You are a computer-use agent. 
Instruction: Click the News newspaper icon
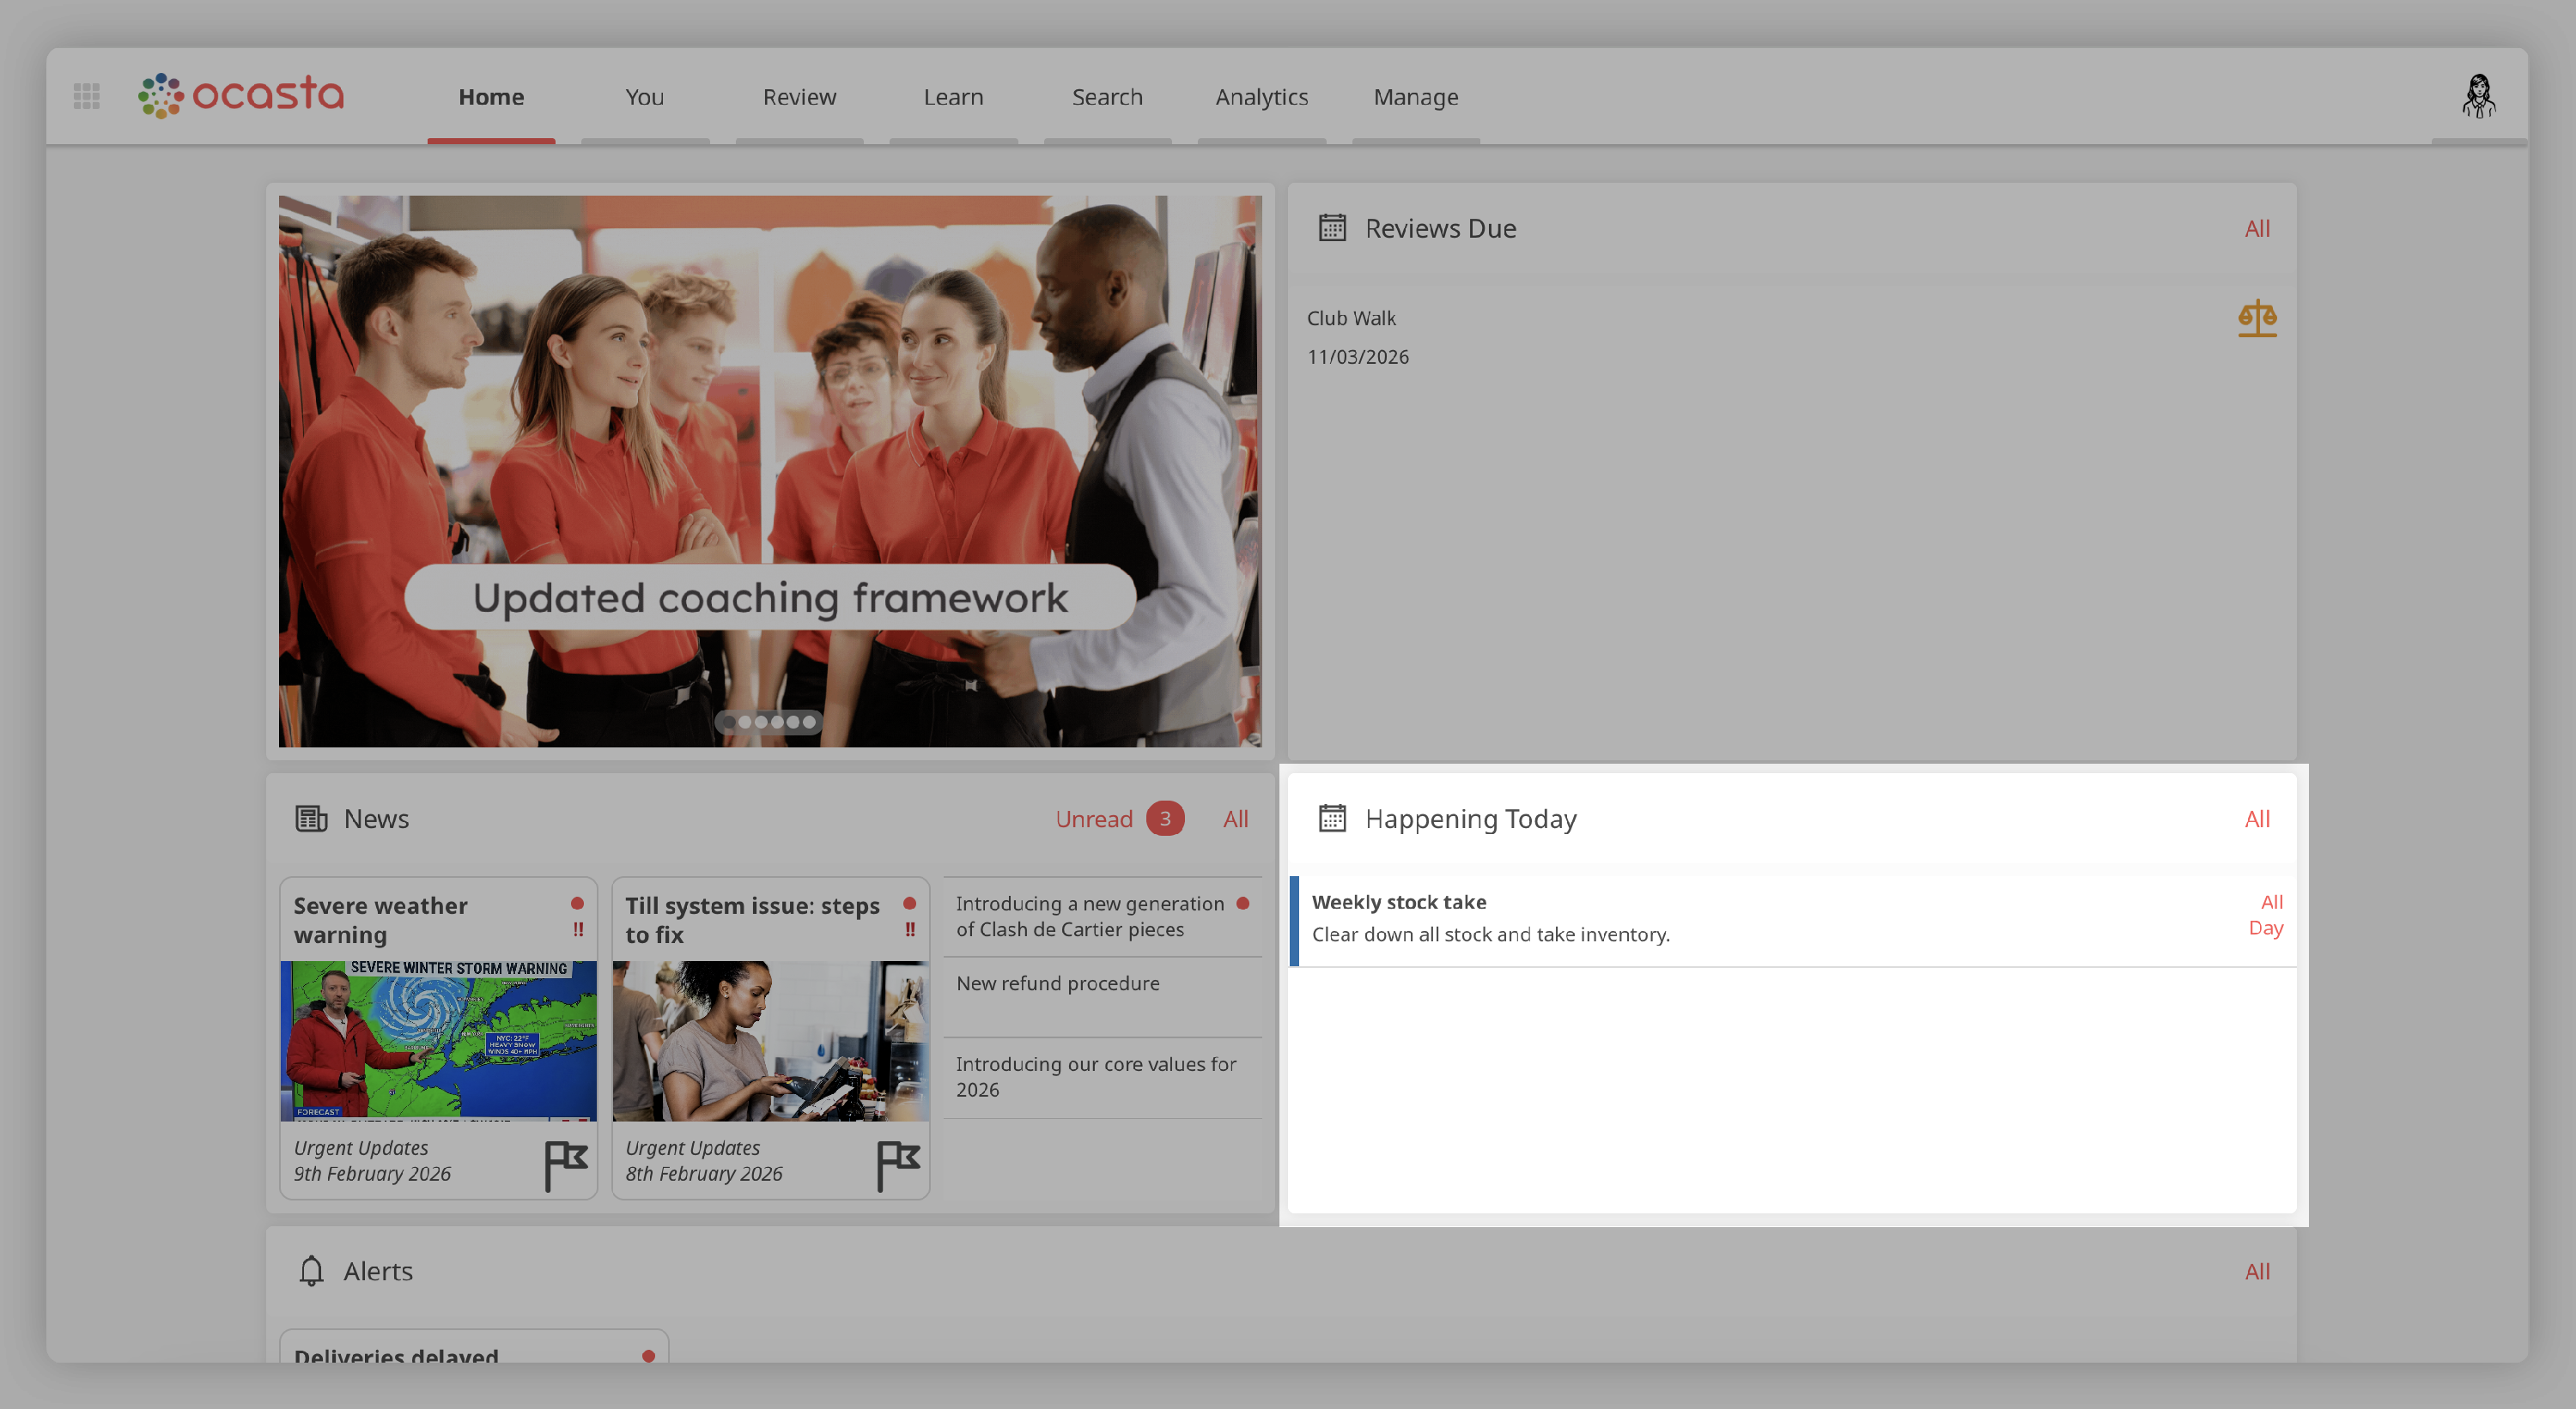tap(311, 819)
